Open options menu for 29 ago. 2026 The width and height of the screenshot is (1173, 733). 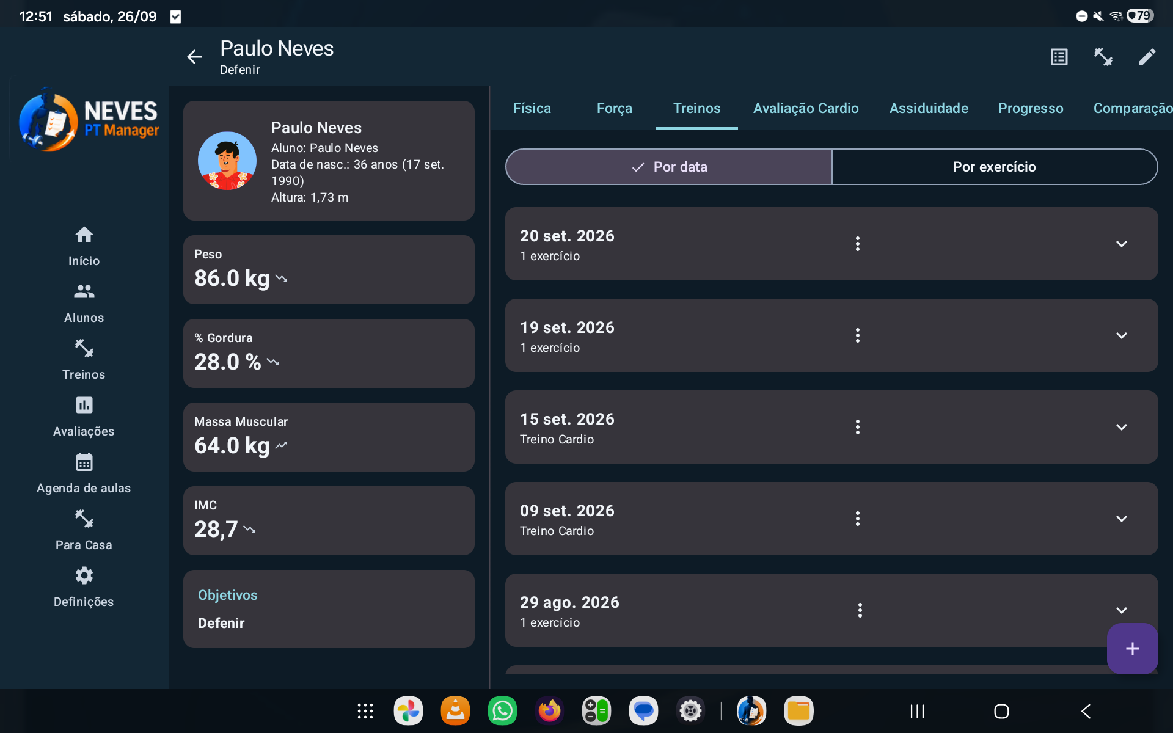coord(860,610)
